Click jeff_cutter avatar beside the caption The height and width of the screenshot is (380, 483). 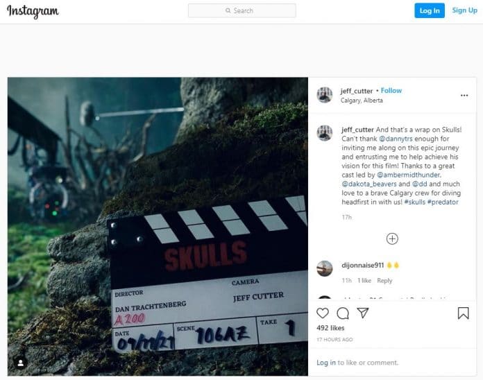[x=325, y=133]
